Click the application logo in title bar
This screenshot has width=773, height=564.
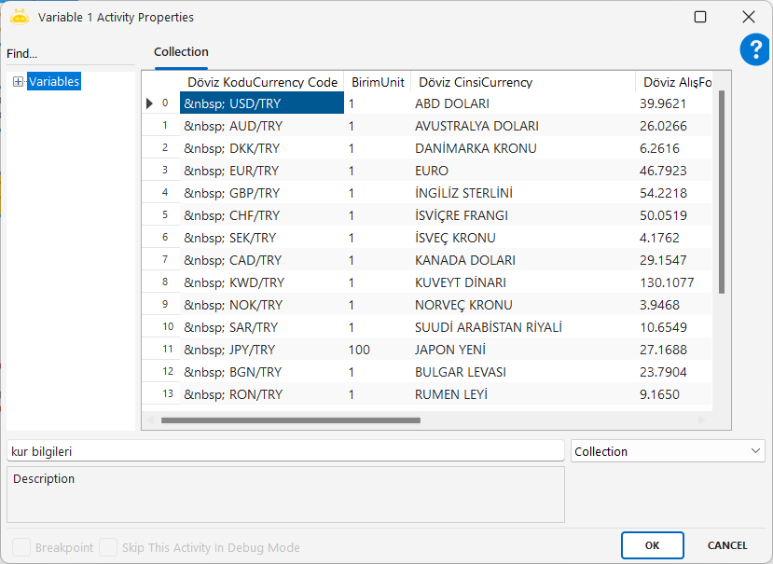tap(19, 17)
